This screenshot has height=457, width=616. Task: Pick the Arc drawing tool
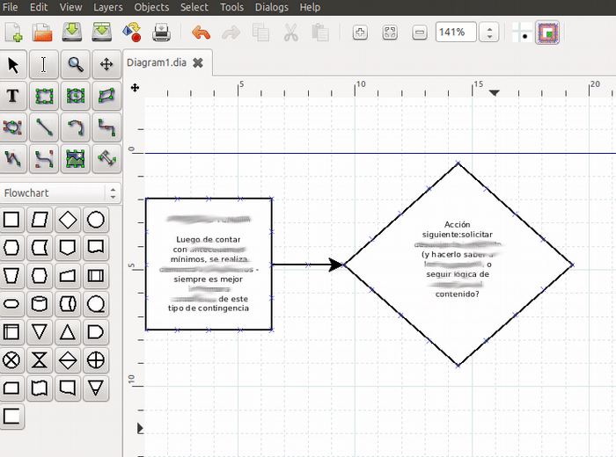click(x=75, y=127)
